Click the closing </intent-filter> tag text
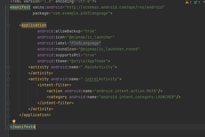This screenshot has height=137, width=205. click(x=56, y=103)
